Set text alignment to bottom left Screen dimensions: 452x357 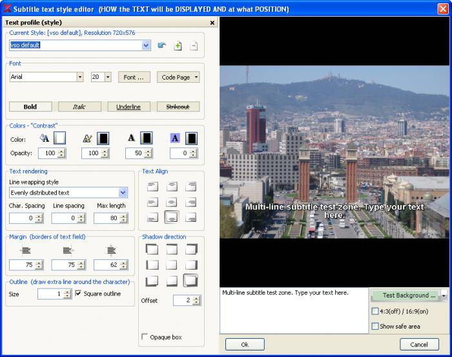[152, 217]
